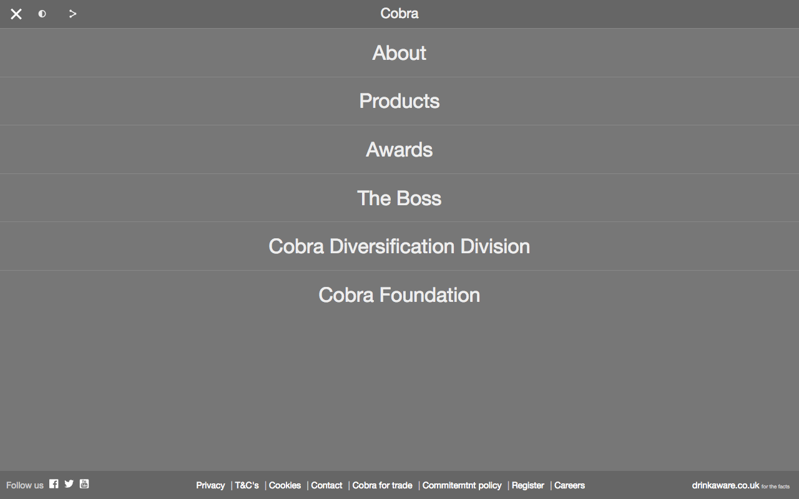Open the T&C's footer link
The image size is (799, 499).
click(x=247, y=485)
